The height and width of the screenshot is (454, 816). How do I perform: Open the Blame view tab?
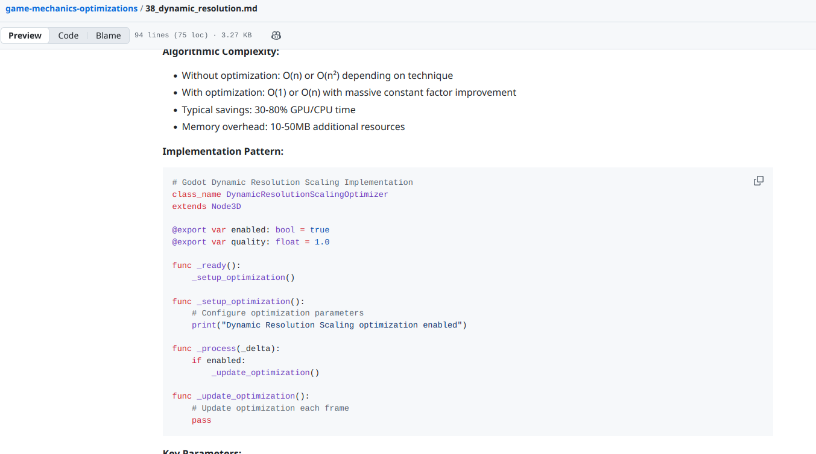click(x=108, y=36)
